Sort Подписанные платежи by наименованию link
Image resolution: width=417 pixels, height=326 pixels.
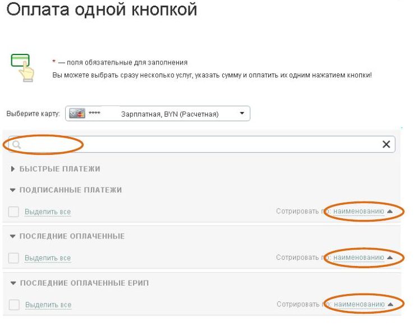tap(359, 212)
